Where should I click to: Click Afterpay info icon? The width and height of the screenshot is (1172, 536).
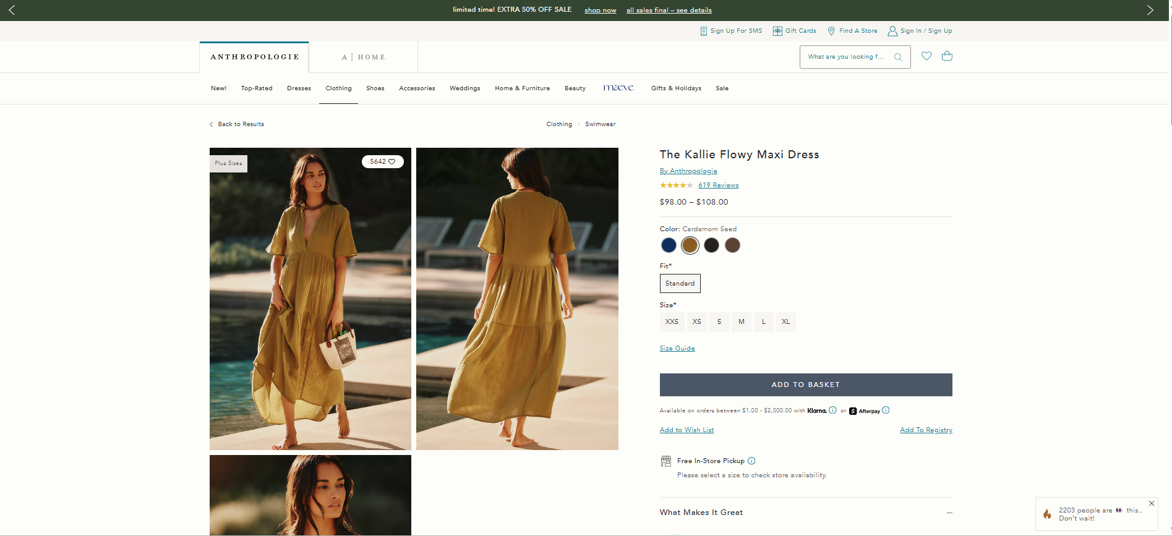886,410
